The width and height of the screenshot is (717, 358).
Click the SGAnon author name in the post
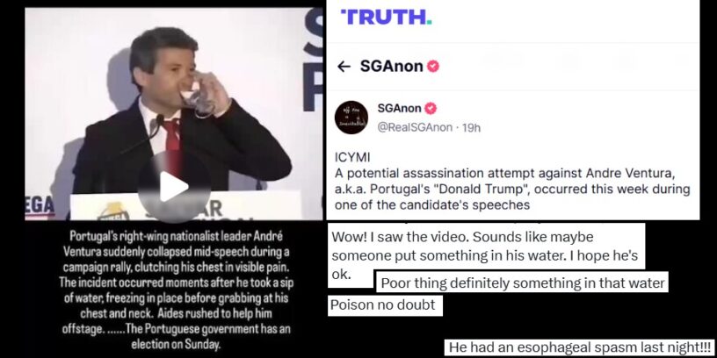point(399,109)
